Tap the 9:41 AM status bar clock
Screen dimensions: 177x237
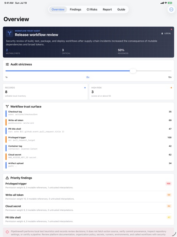pos(9,3)
